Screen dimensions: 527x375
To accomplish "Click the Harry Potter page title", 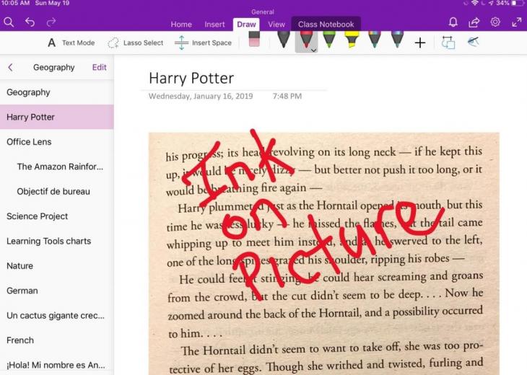I will (191, 78).
